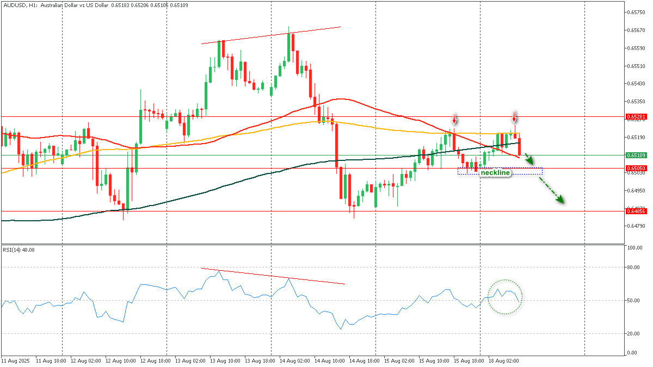
Task: Click the 15 Aug 10:00 time label
Action: point(435,360)
